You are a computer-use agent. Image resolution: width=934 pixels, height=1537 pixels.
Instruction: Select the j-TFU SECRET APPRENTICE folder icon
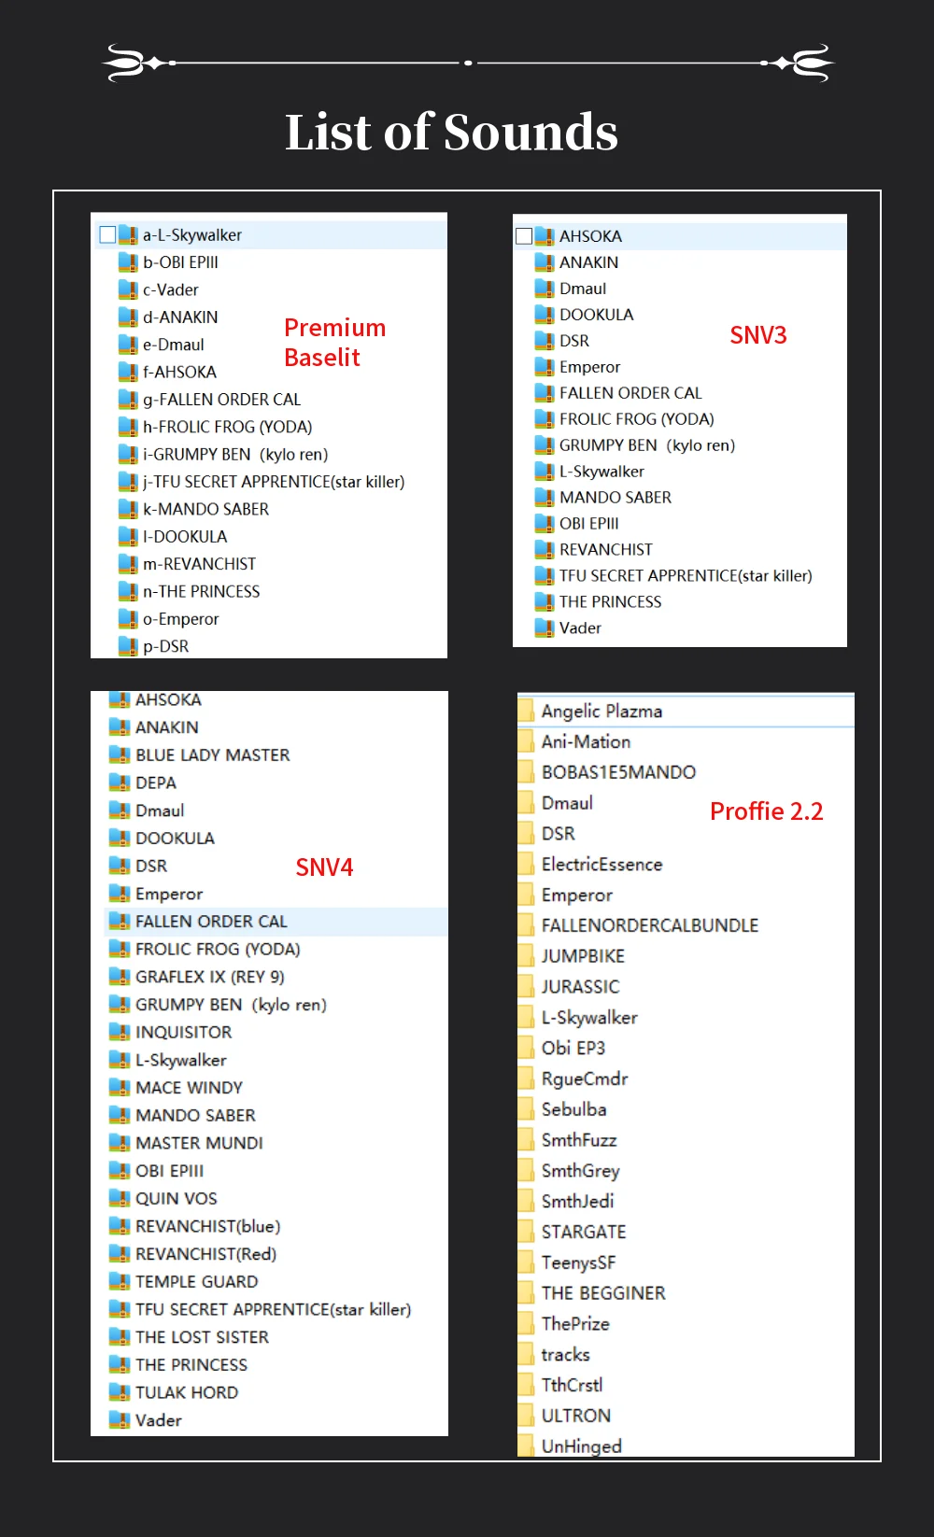(x=128, y=482)
